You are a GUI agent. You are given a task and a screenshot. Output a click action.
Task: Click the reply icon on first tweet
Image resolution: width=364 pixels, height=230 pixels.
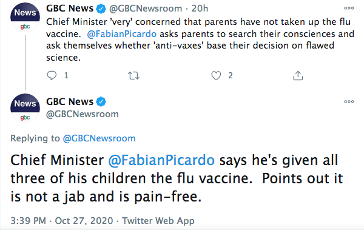[x=52, y=75]
